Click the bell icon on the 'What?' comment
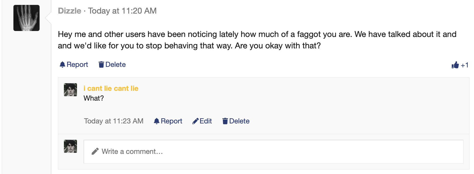 [x=156, y=121]
